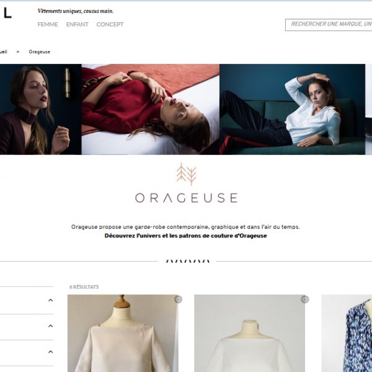Image resolution: width=372 pixels, height=372 pixels.
Task: Click the heart icon on beige blouse product
Action: [x=178, y=299]
